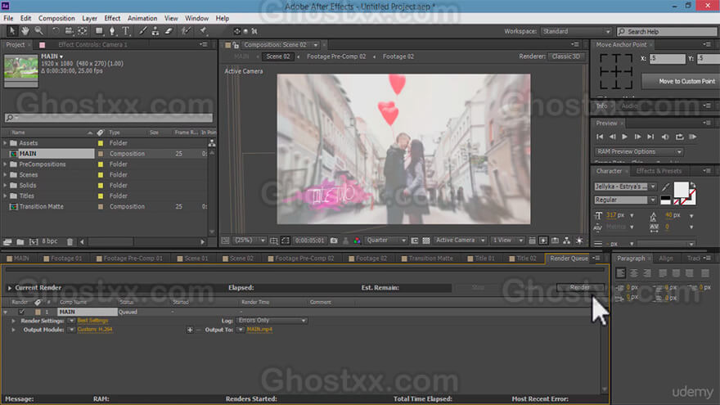The height and width of the screenshot is (405, 720).
Task: Click the interpret footage icon in Project panel
Action: pos(7,241)
